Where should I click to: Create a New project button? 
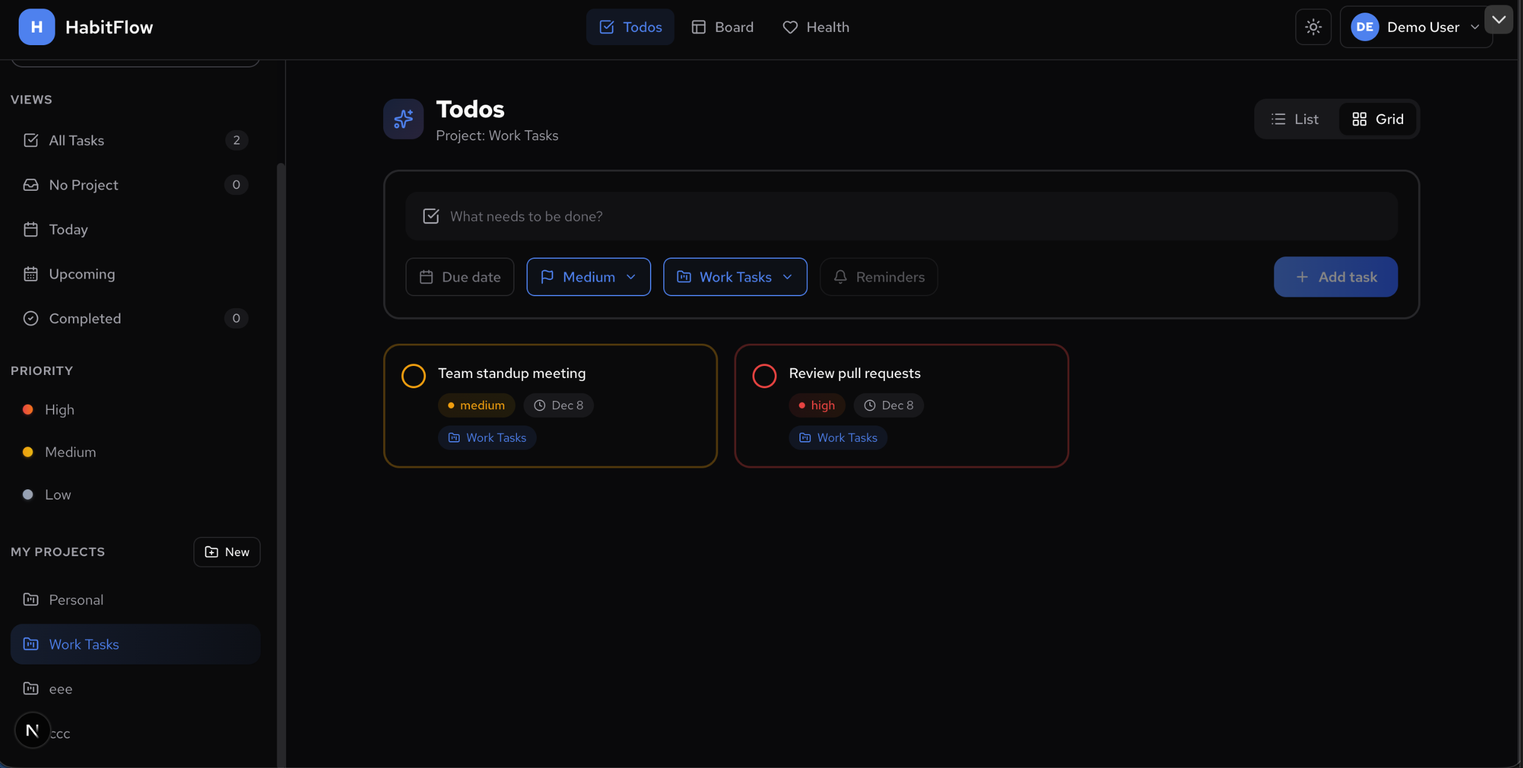tap(227, 552)
